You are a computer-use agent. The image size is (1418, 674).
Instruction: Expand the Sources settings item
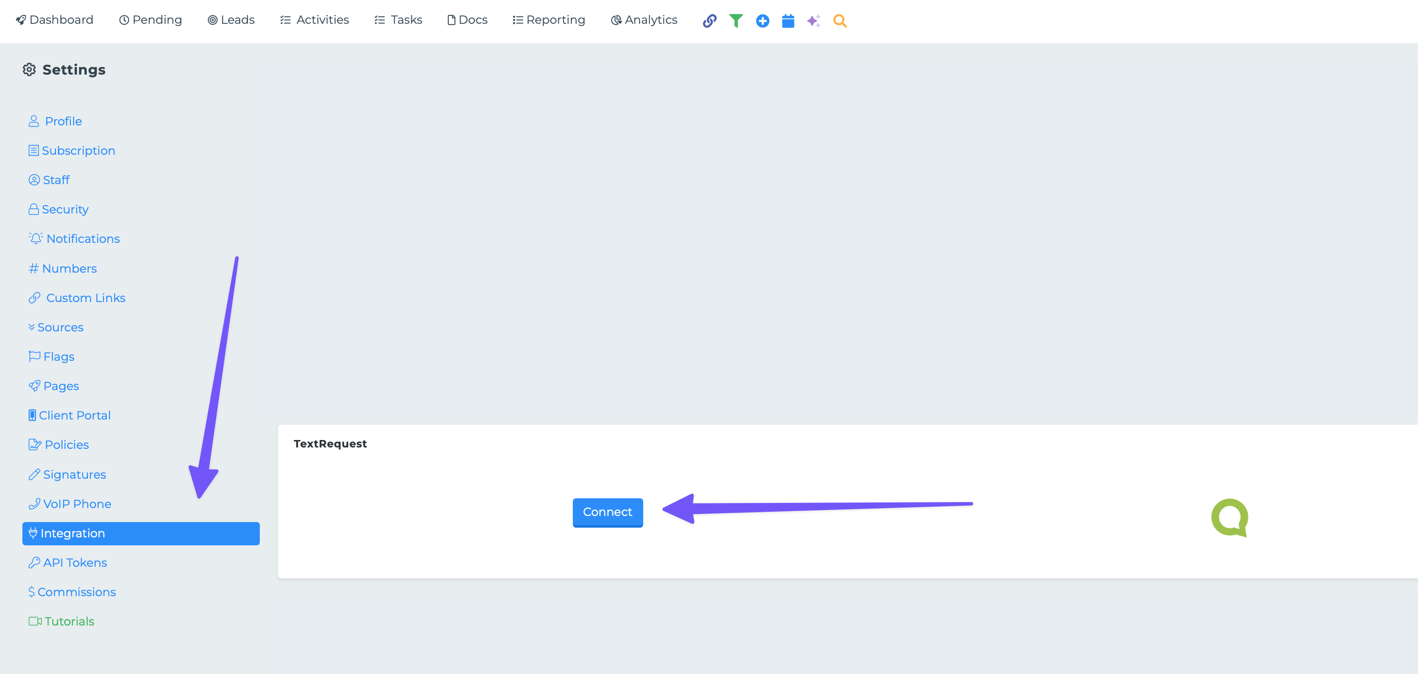point(56,327)
